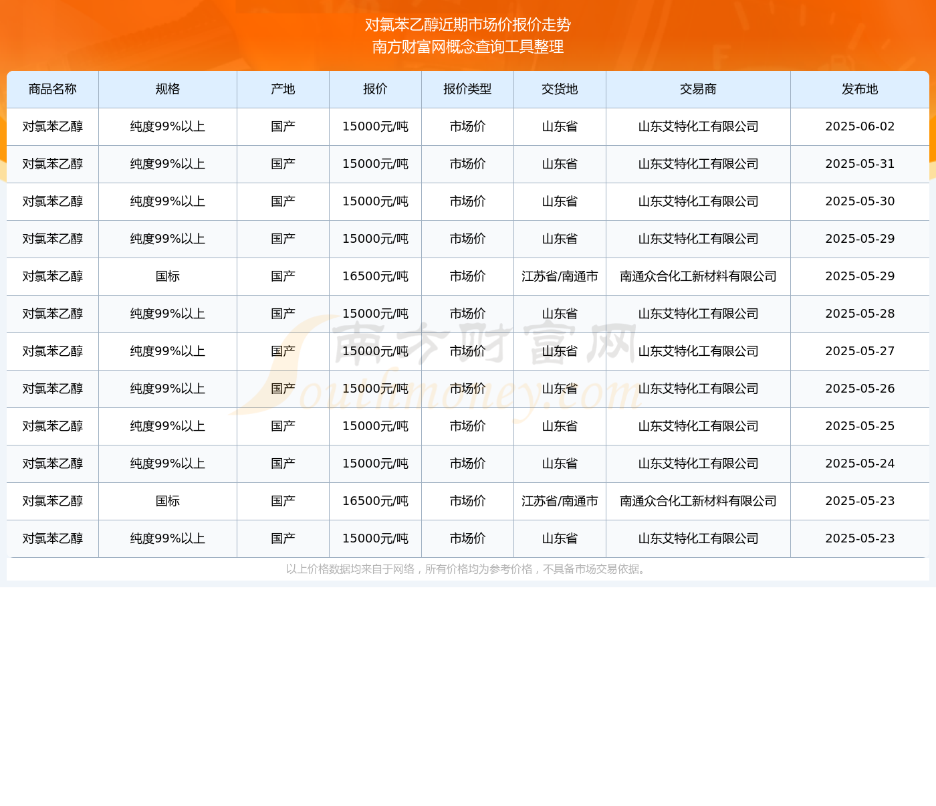Image resolution: width=936 pixels, height=806 pixels.
Task: Click 对氯苯乙醇 in the 2025-05-30 row
Action: pos(53,201)
